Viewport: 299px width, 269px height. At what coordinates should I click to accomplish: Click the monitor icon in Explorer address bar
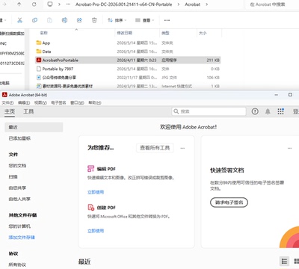pyautogui.click(x=50, y=4)
